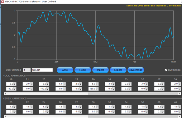The width and height of the screenshot is (182, 118).
Task: Click harmonic 29 phase field showing 180.0
Action: tap(92, 89)
